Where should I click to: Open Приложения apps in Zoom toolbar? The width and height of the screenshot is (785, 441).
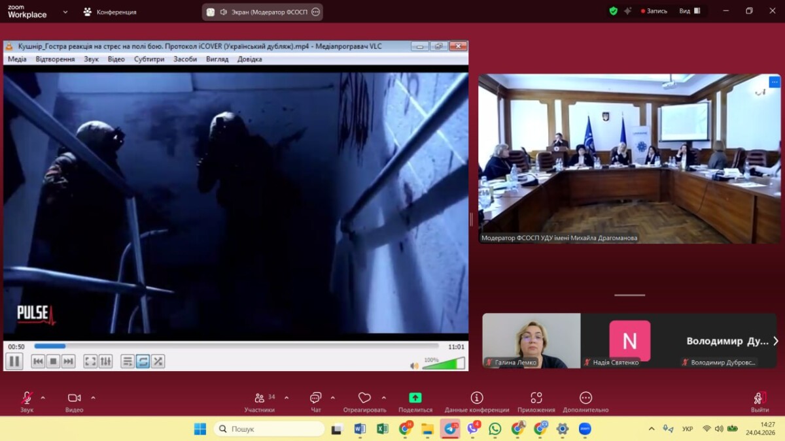(536, 401)
